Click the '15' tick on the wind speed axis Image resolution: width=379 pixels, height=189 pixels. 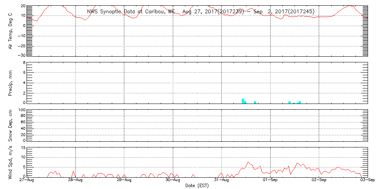coord(23,148)
